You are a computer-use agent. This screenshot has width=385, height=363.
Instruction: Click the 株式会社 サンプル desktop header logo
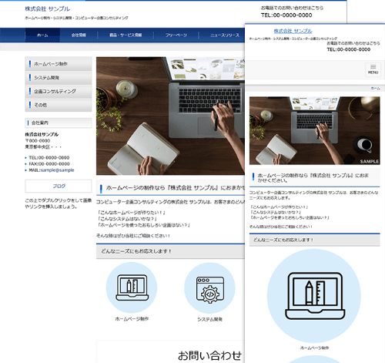pyautogui.click(x=47, y=9)
